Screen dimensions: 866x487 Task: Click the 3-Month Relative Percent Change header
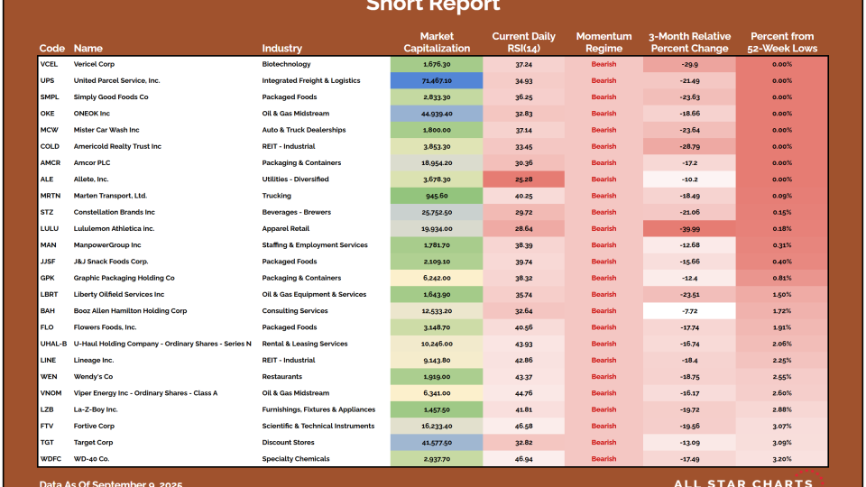(689, 42)
